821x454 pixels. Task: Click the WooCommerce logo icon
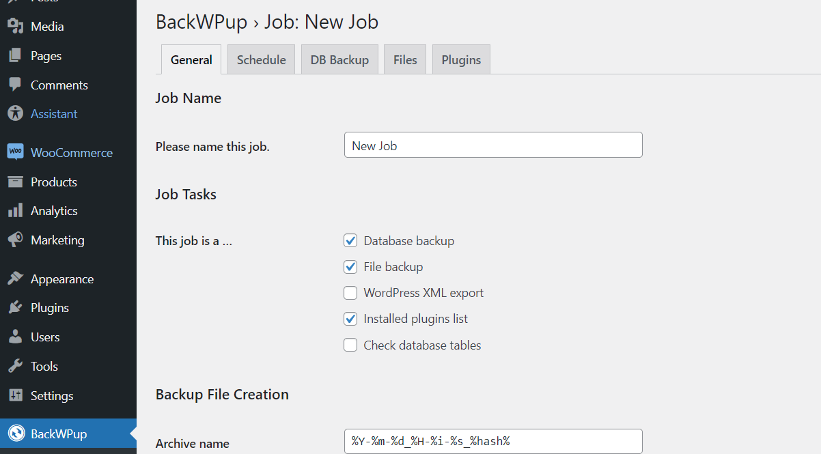pos(15,152)
